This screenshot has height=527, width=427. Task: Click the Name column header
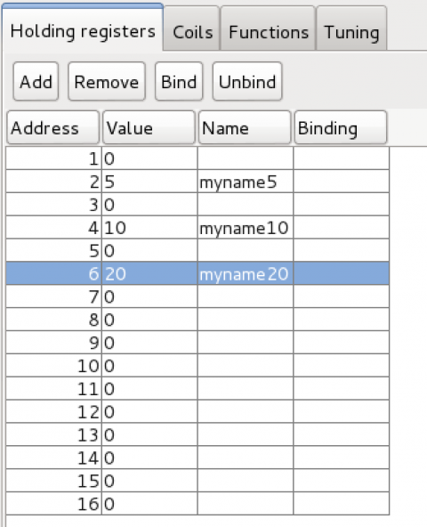(245, 127)
